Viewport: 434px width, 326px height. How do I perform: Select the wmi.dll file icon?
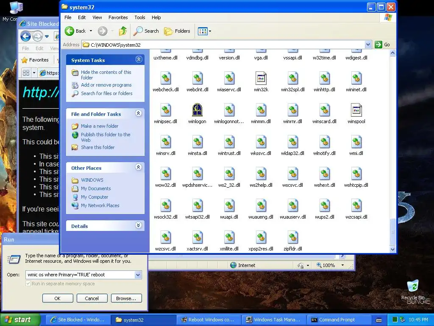(x=356, y=142)
